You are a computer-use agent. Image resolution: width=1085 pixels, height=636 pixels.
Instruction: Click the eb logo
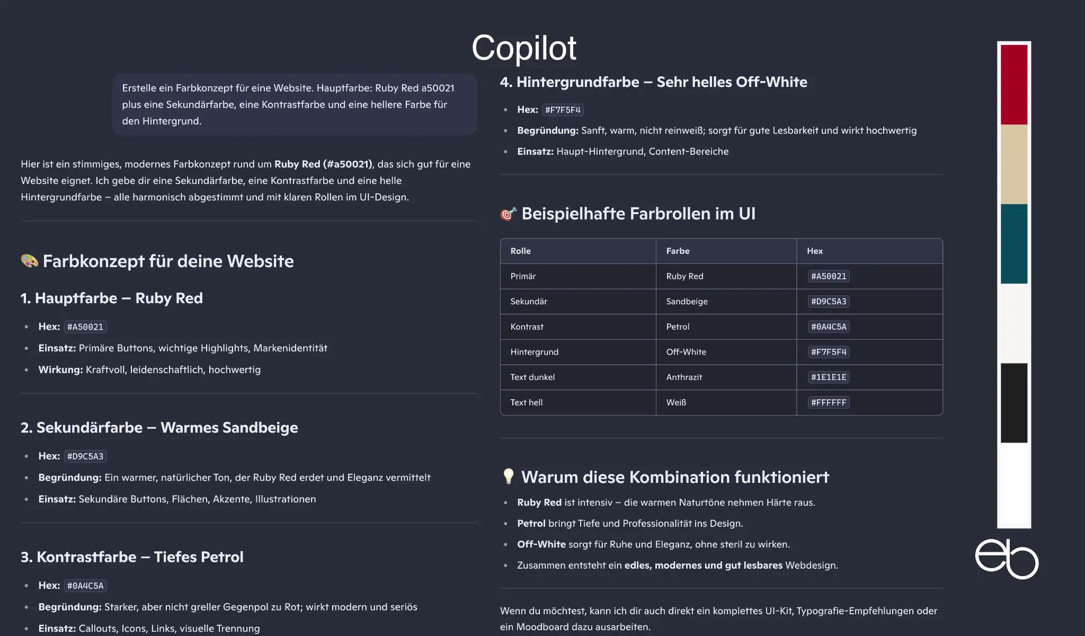pyautogui.click(x=1007, y=559)
